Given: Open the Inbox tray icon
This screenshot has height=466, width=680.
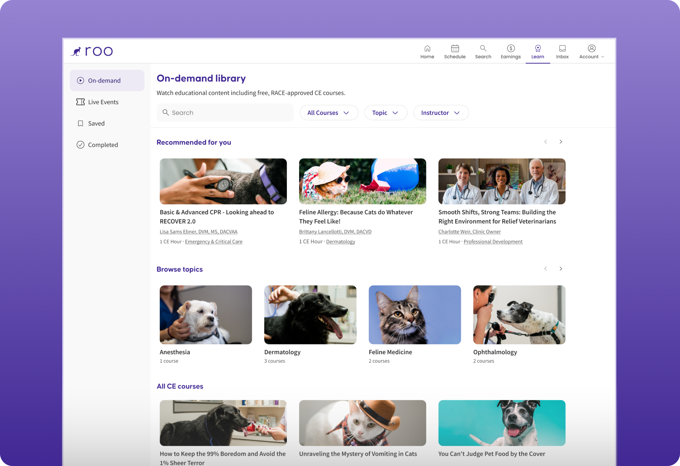Looking at the screenshot, I should [x=562, y=48].
